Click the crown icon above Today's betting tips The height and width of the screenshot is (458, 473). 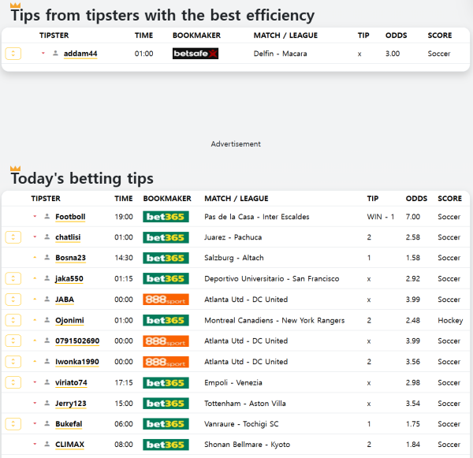(x=15, y=169)
